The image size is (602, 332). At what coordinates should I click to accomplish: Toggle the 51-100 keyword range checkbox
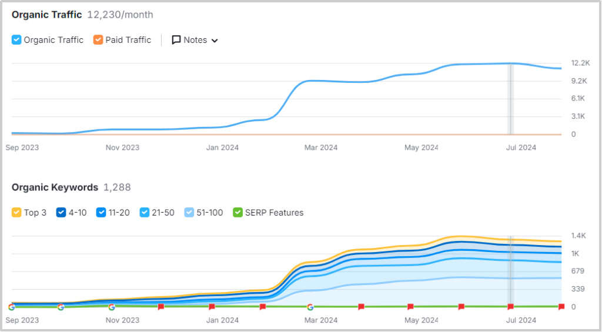click(x=189, y=212)
